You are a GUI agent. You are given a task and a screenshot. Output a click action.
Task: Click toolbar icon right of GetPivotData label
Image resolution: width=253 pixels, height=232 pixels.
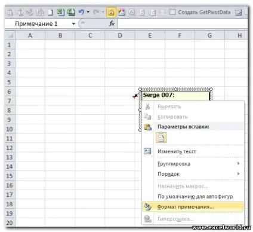238,13
